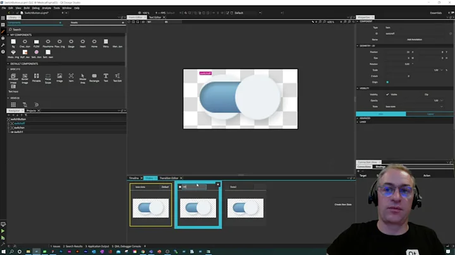The image size is (455, 255).
Task: Toggle the Visible checkbox in Visibility
Action: pos(387,95)
